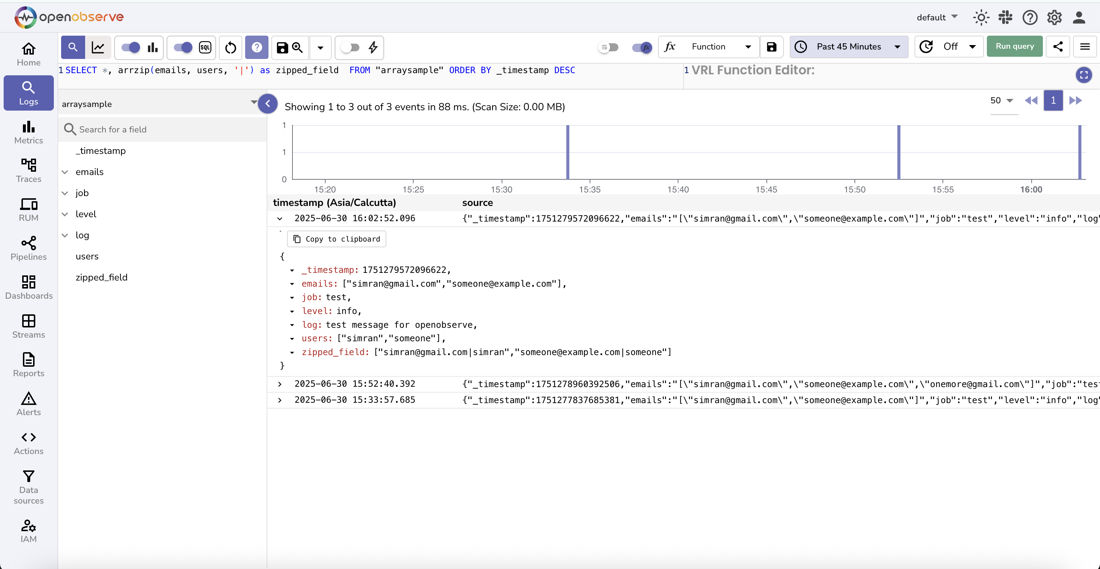Open the Past 45 Minutes time picker

[849, 47]
